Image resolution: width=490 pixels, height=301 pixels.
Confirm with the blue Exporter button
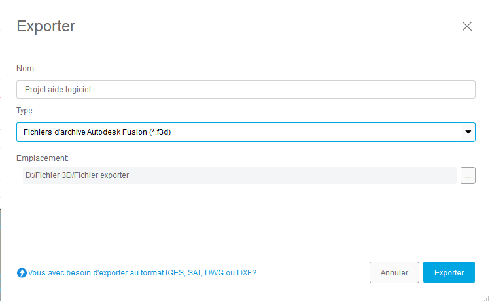point(449,272)
